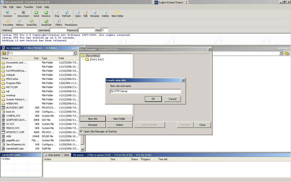Click the SmartGet toolbar icon
Image resolution: width=291 pixels, height=182 pixels.
point(46,23)
